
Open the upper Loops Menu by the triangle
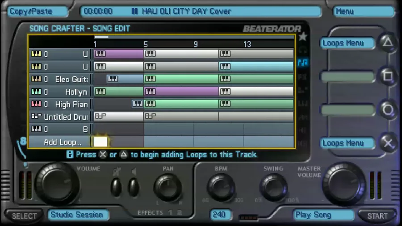pos(347,43)
